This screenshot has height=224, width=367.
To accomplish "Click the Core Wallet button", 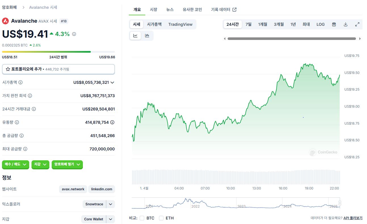I will [94, 219].
